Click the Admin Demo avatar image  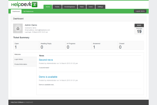[18, 28]
